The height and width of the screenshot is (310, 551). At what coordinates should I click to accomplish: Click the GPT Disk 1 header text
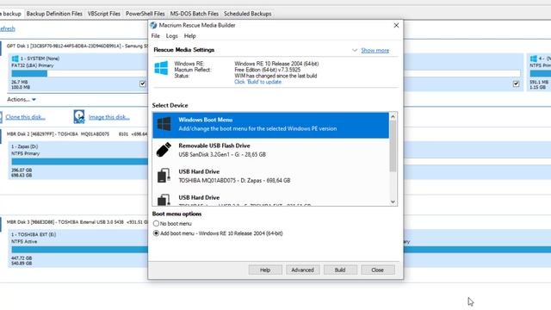[x=77, y=46]
